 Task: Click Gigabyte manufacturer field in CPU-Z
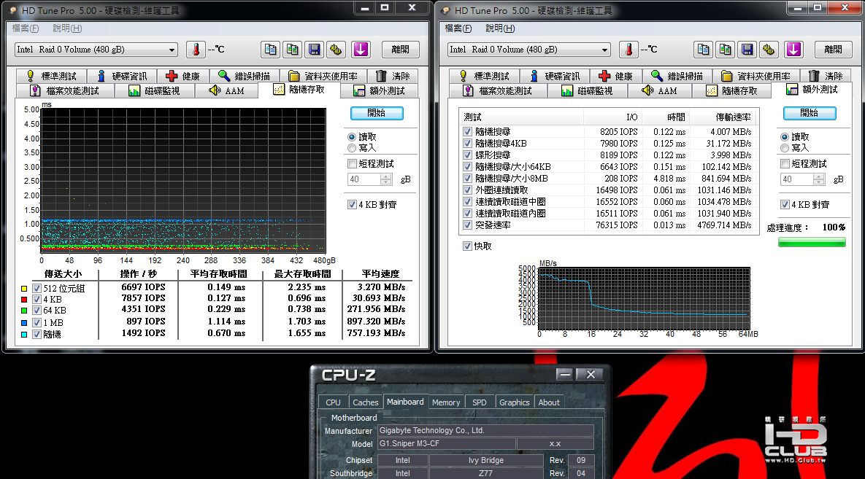[485, 430]
